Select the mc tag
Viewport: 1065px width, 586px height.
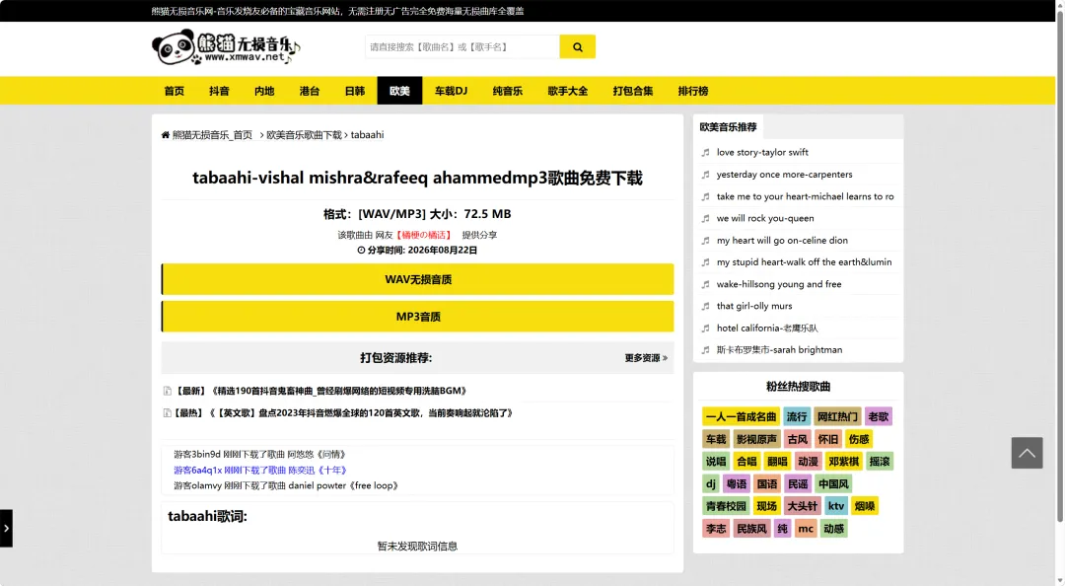pyautogui.click(x=805, y=528)
